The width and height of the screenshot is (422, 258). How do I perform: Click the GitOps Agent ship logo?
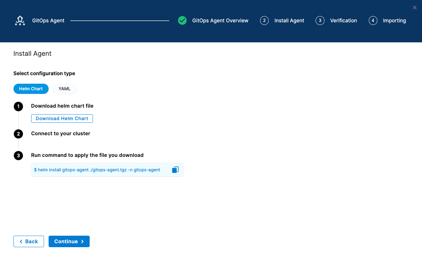click(x=20, y=20)
